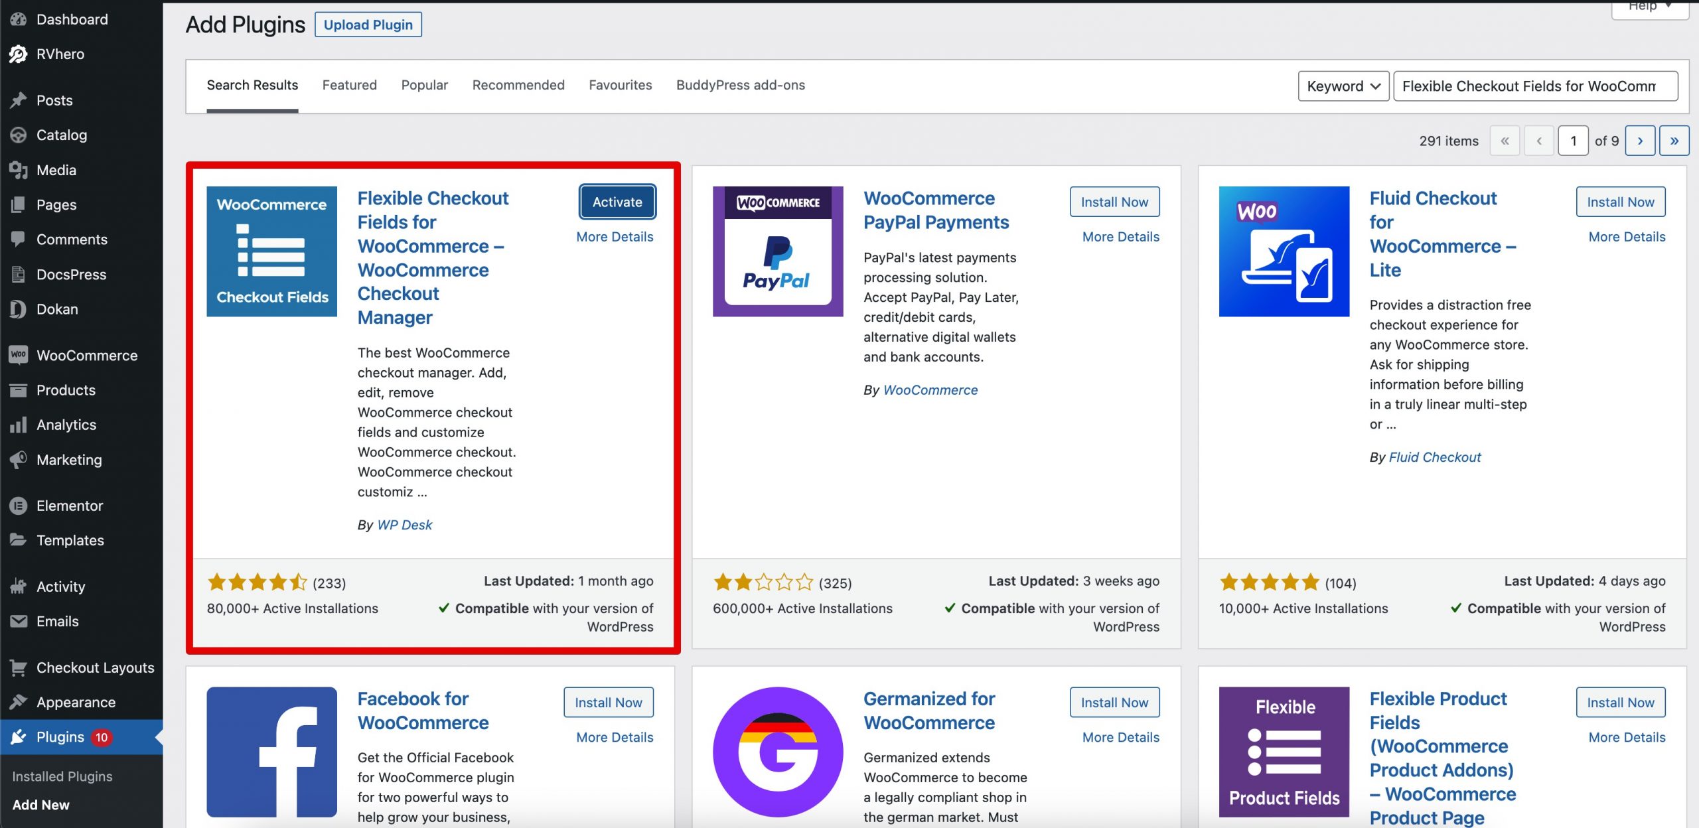
Task: Jump to last results page
Action: [1674, 141]
